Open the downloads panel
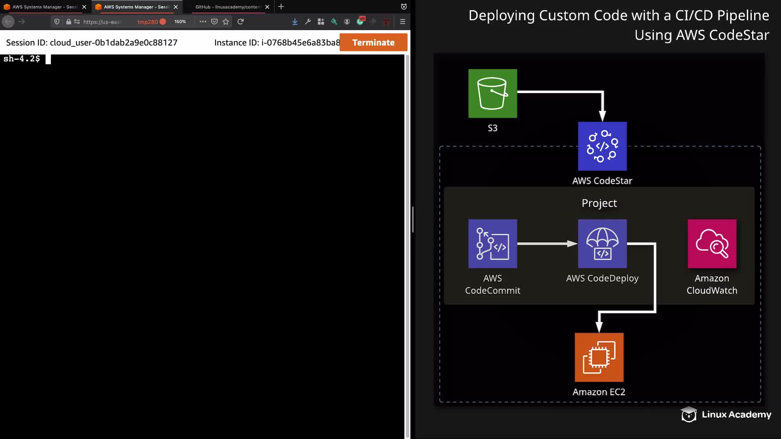 coord(295,22)
